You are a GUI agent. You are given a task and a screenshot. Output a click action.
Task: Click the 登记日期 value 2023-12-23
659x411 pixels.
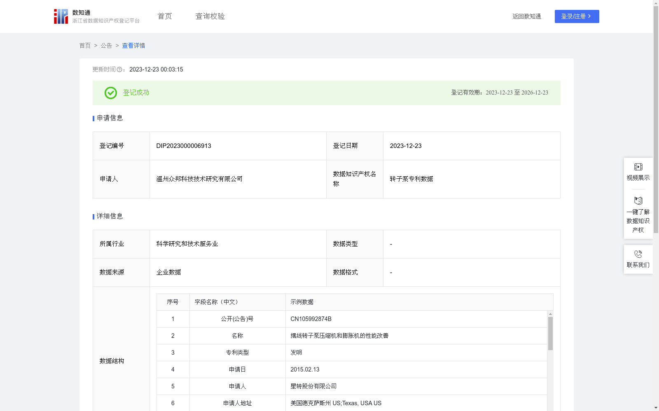pyautogui.click(x=406, y=146)
